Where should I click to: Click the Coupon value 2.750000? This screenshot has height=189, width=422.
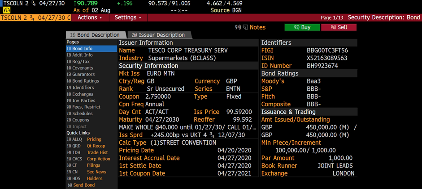coord(158,97)
